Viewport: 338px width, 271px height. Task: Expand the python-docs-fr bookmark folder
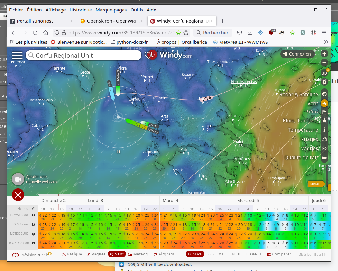[129, 42]
